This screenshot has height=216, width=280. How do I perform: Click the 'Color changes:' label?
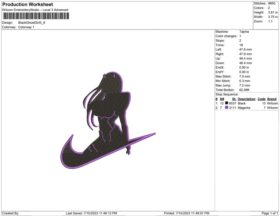226,36
